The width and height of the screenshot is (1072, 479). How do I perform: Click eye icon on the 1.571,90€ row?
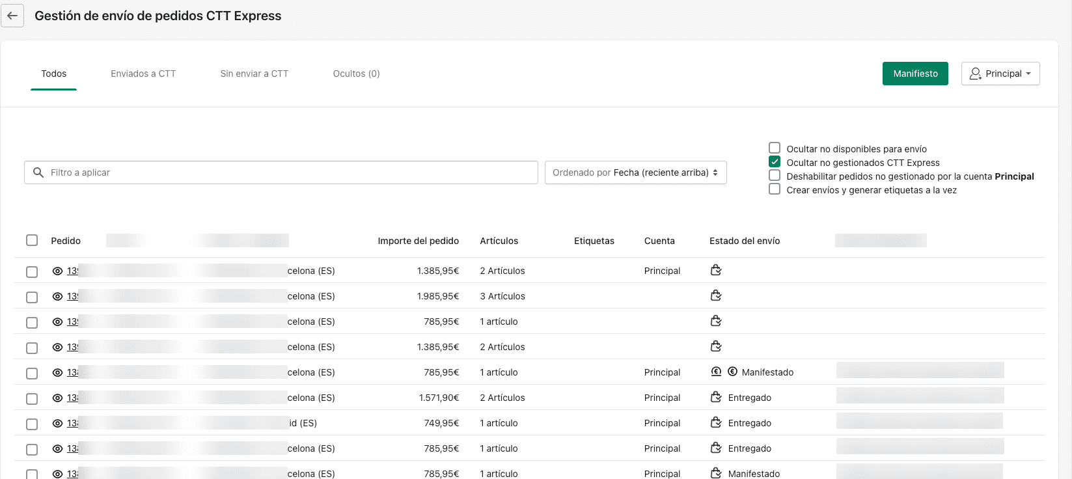tap(57, 398)
